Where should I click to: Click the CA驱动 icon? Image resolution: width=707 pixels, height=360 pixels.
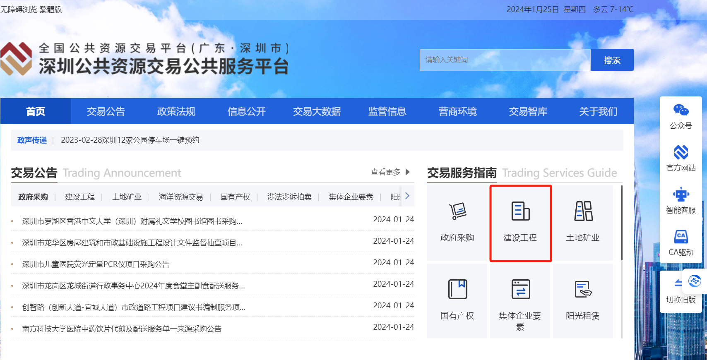point(681,237)
